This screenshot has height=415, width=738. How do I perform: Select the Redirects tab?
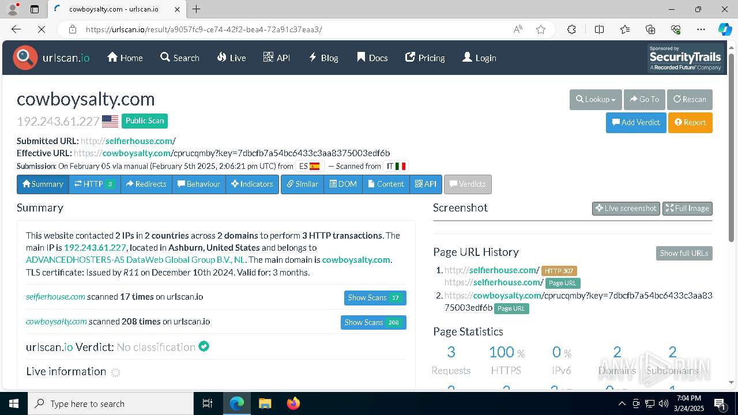pyautogui.click(x=146, y=184)
